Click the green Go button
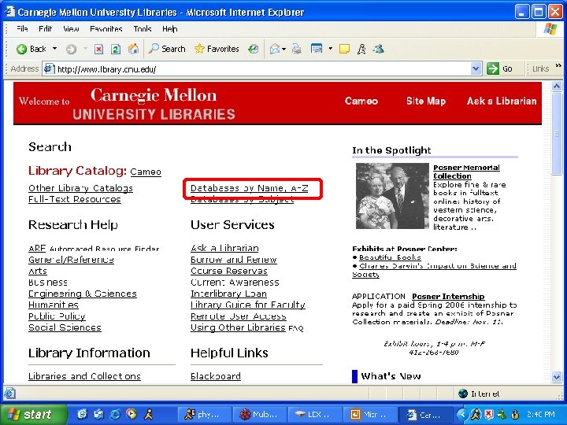 (499, 68)
